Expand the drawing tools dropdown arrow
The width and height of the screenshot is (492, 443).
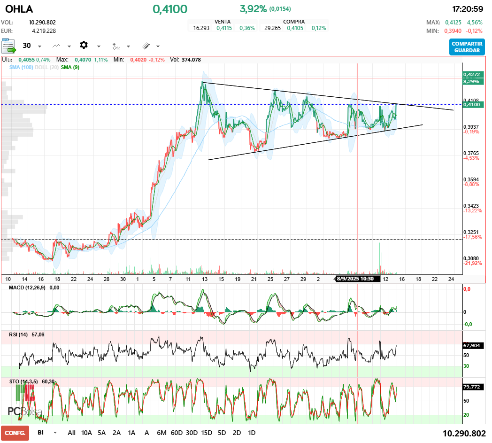tap(158, 47)
